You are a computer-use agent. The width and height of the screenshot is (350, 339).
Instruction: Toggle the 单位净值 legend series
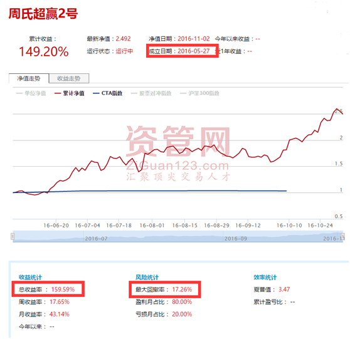click(31, 93)
